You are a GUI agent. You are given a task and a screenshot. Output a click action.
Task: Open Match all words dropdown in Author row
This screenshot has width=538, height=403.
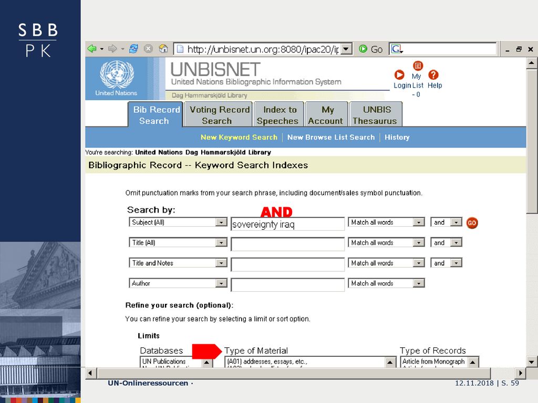(x=419, y=283)
